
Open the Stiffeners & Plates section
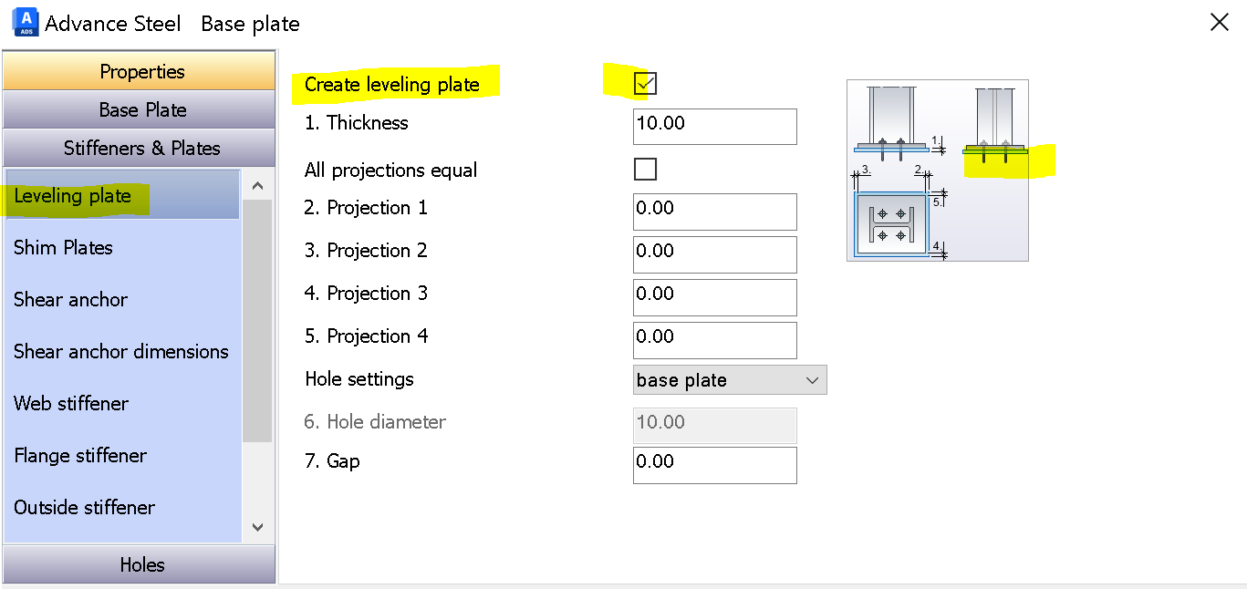pyautogui.click(x=140, y=148)
